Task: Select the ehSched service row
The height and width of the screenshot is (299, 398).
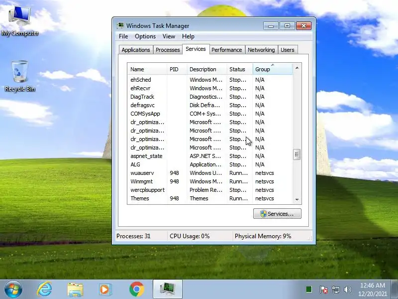Action: click(210, 80)
